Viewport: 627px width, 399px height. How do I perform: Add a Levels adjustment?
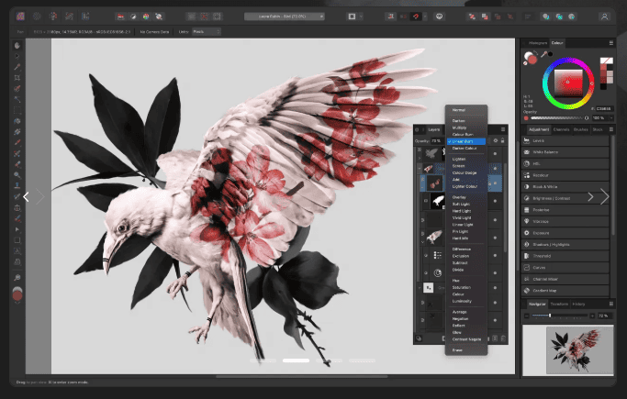[x=565, y=140]
